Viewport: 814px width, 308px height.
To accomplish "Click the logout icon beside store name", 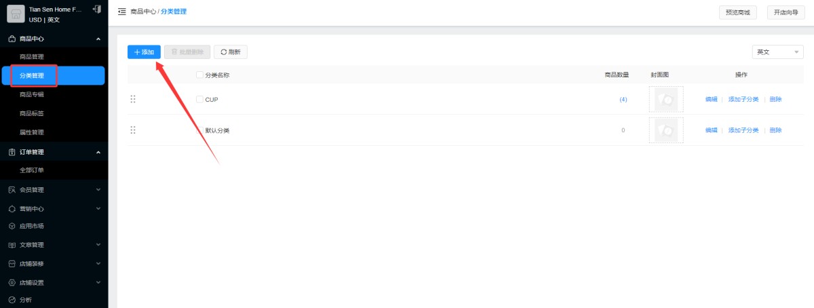I will pos(96,9).
